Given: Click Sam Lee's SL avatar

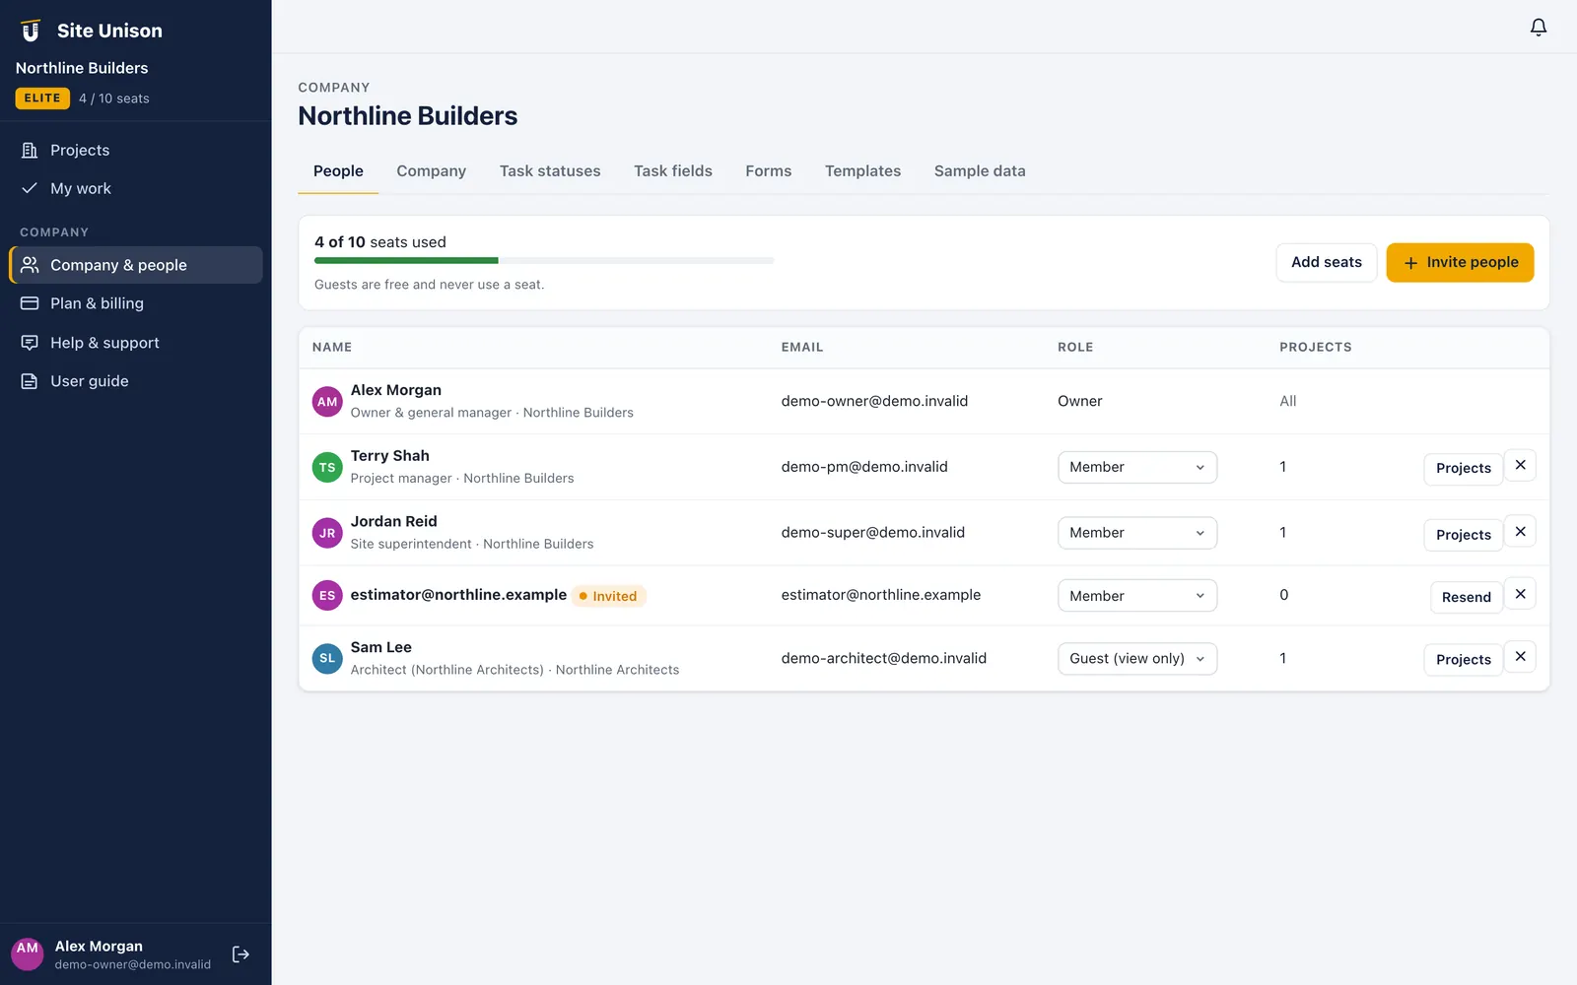Looking at the screenshot, I should tap(327, 658).
